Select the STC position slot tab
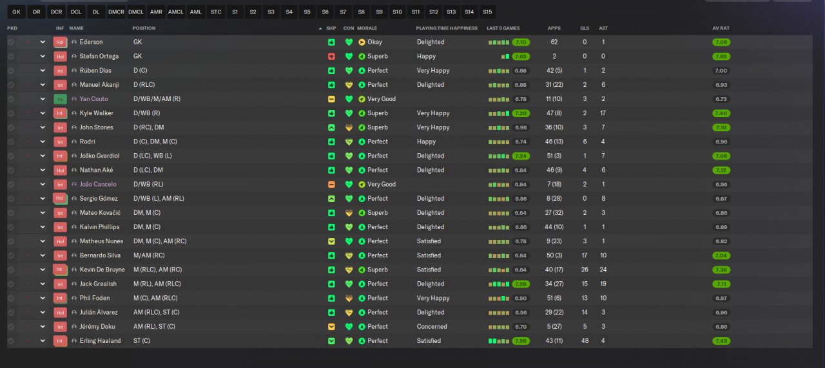825x368 pixels. [x=216, y=12]
